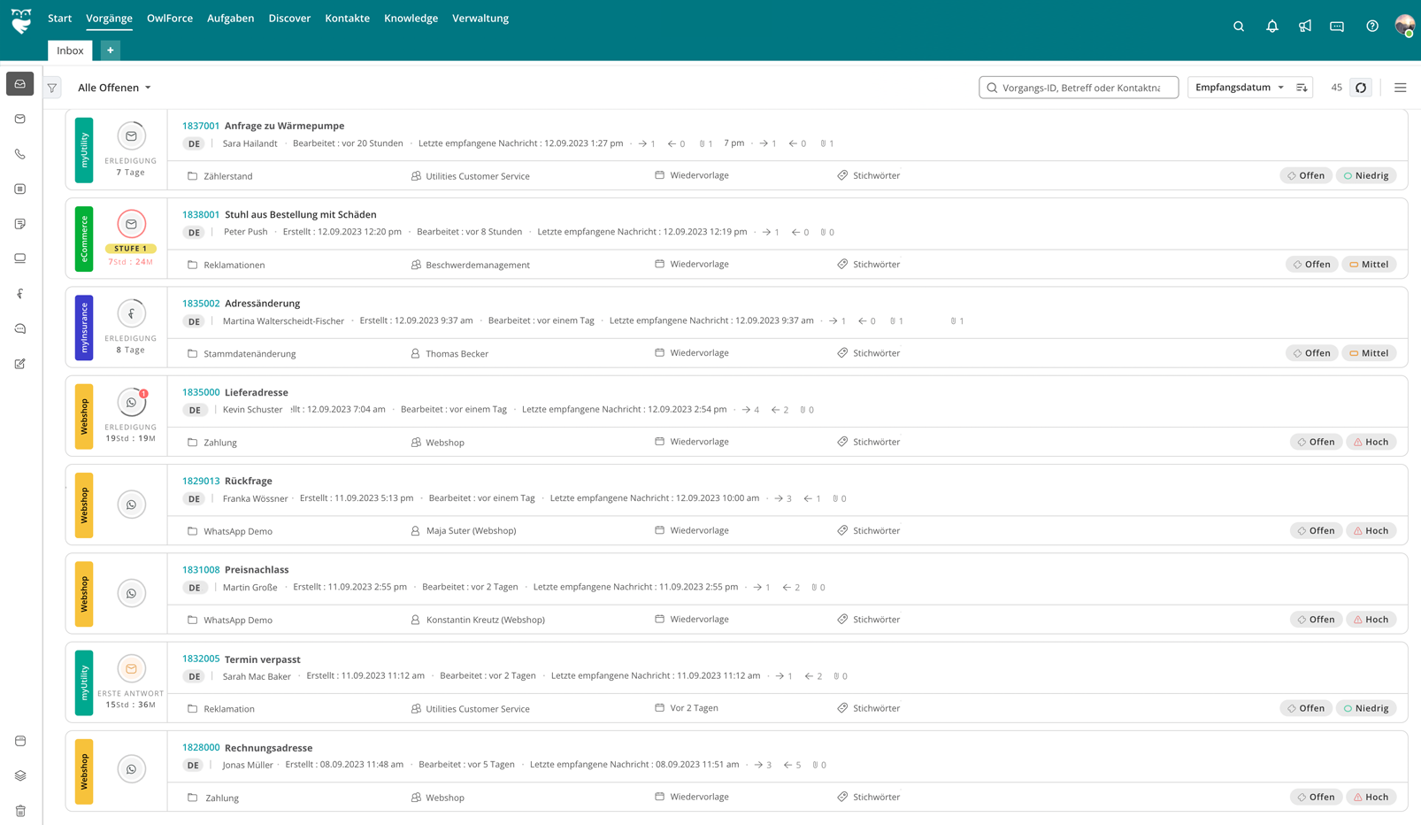1421x825 pixels.
Task: Refresh the ticket list with the reload icon
Action: pos(1360,87)
